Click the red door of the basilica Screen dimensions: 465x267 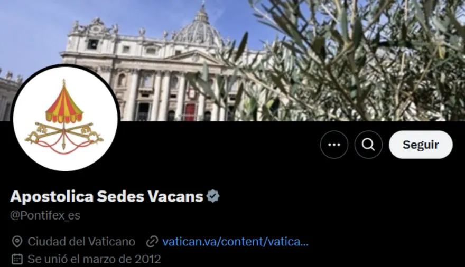[190, 112]
